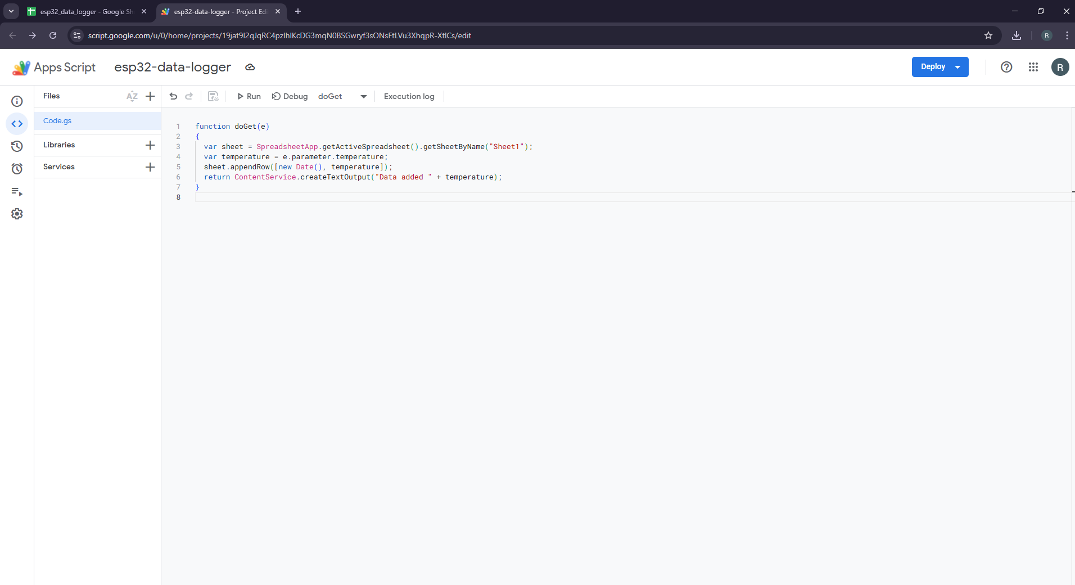
Task: Open Project History in the sidebar
Action: click(17, 146)
